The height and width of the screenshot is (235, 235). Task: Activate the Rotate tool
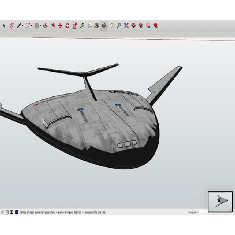click(67, 26)
